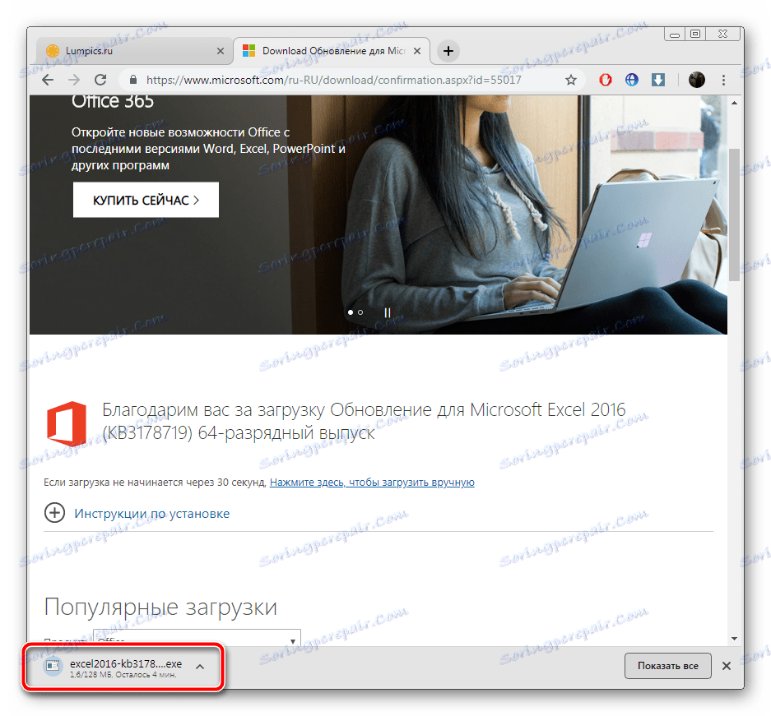The height and width of the screenshot is (716, 771).
Task: Click the КУПИТЬ СЕЙЧАС button
Action: coord(146,200)
